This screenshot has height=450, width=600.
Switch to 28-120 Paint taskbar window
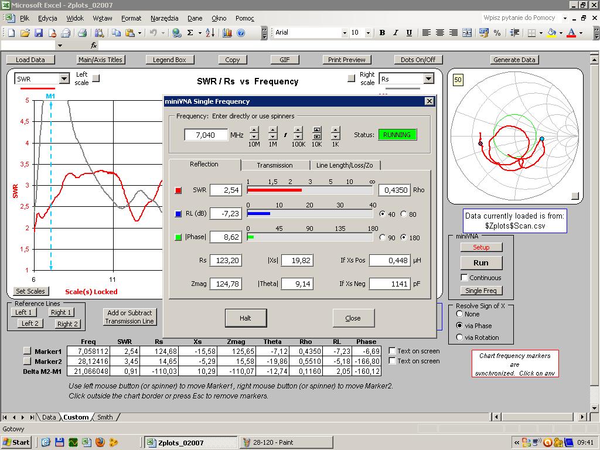(286, 442)
